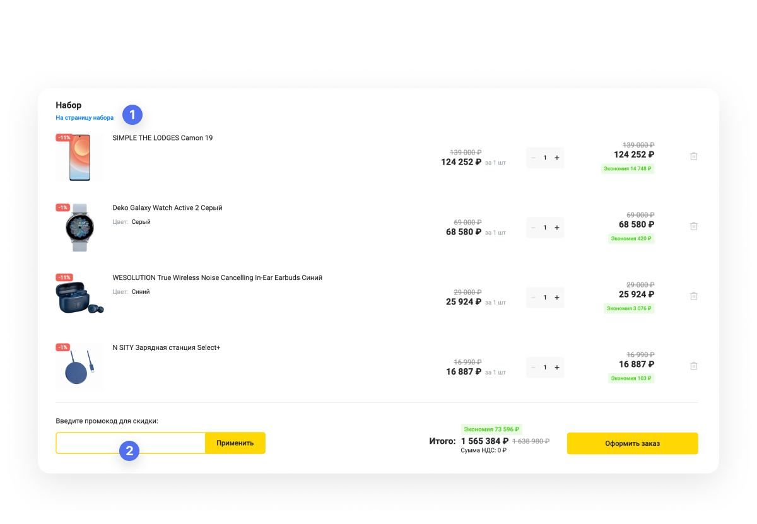
Task: Click the Camon 19 phone thumbnail
Action: click(x=79, y=158)
